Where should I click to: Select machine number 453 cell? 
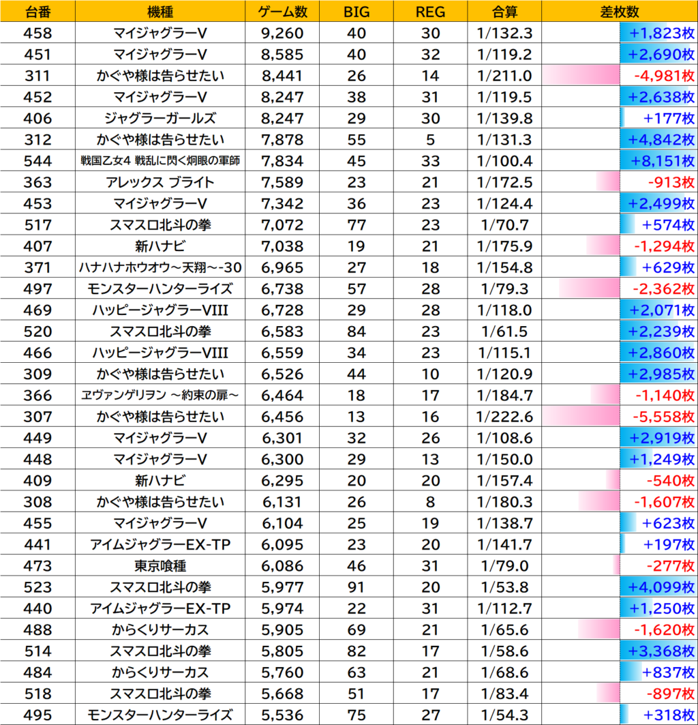tap(37, 203)
